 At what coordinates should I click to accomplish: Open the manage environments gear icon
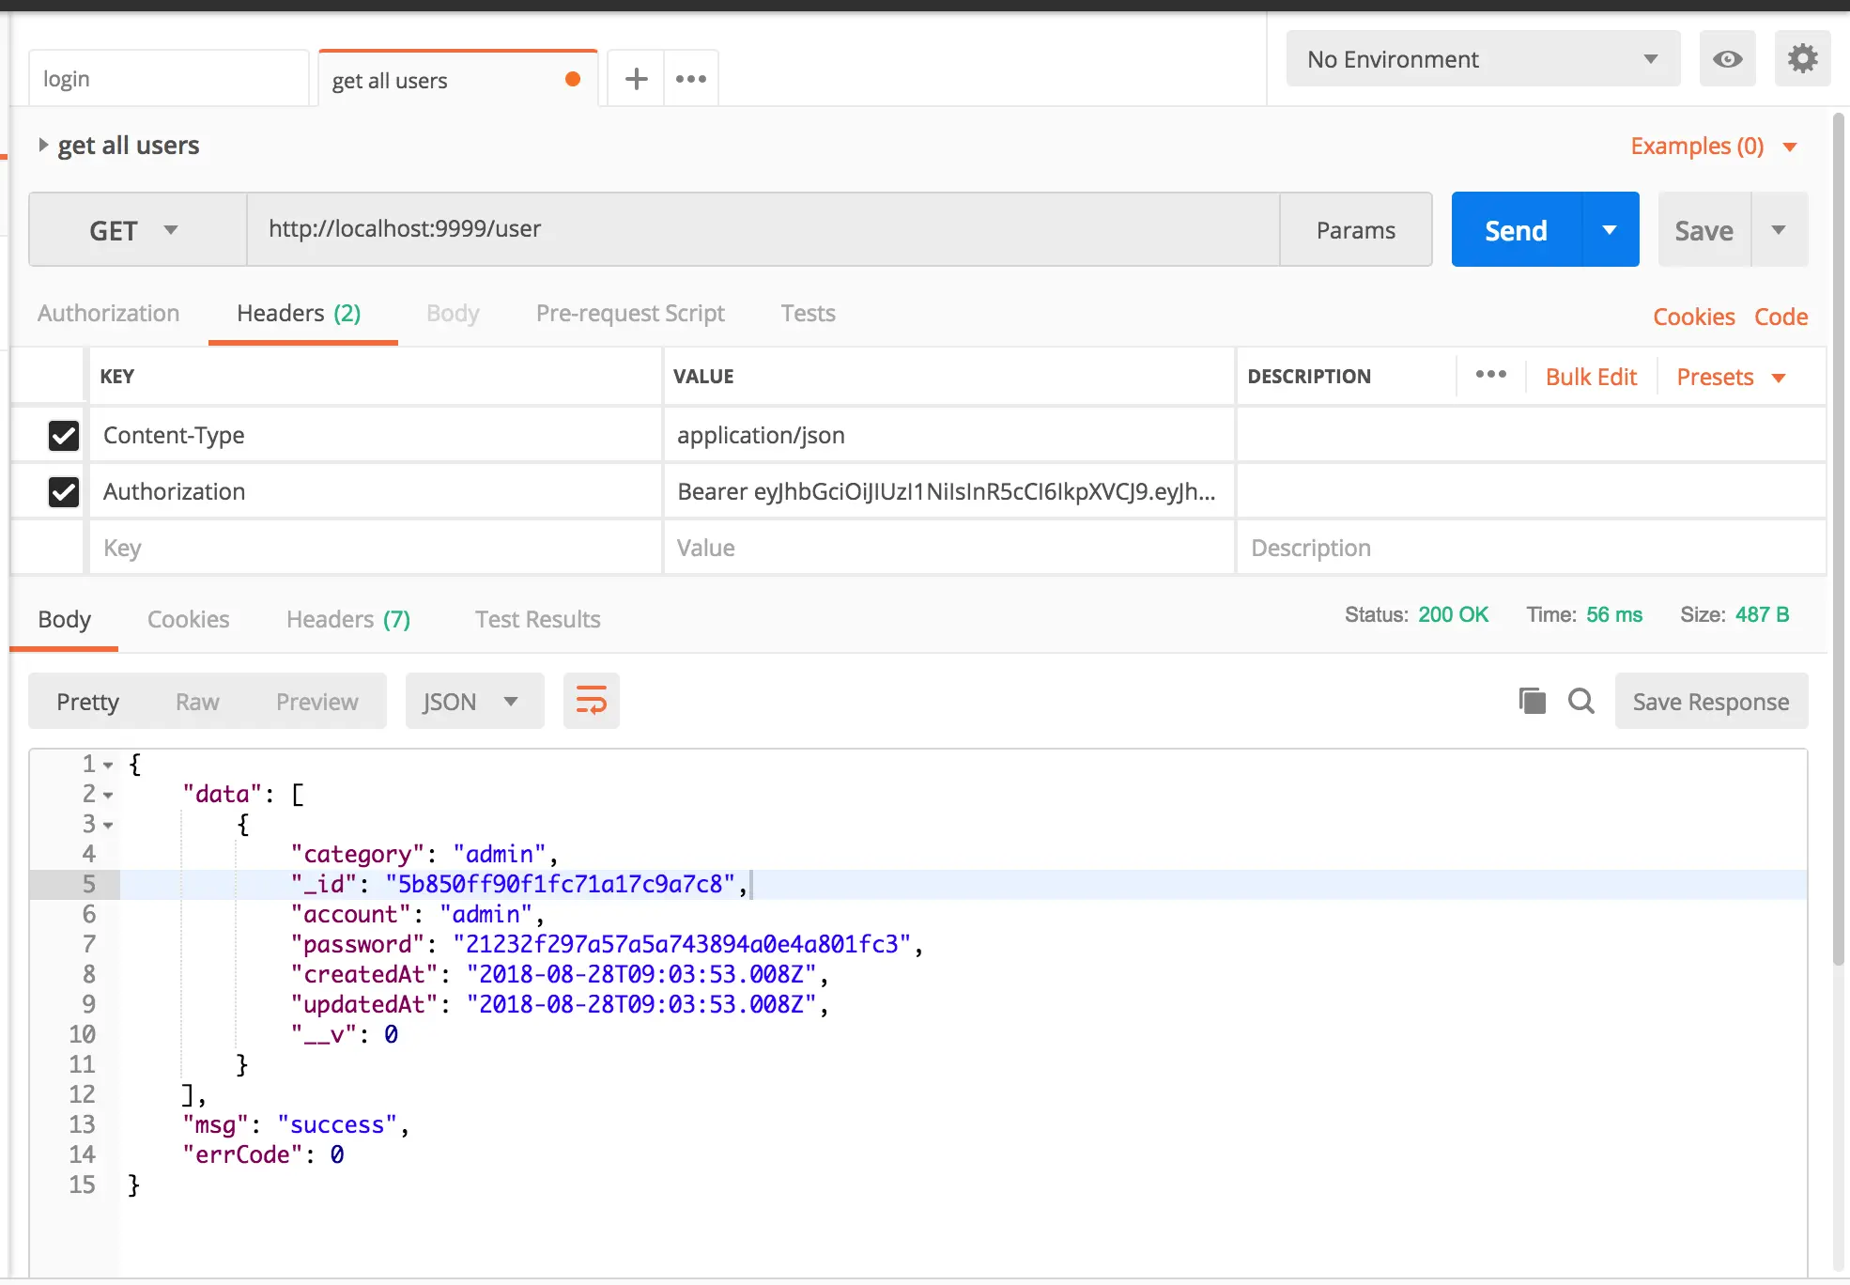pos(1801,59)
